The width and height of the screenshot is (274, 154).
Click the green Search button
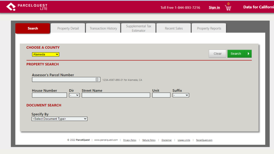pyautogui.click(x=236, y=54)
